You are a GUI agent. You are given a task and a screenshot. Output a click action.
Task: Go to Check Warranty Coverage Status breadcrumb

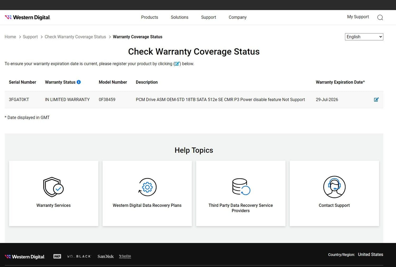pos(75,37)
